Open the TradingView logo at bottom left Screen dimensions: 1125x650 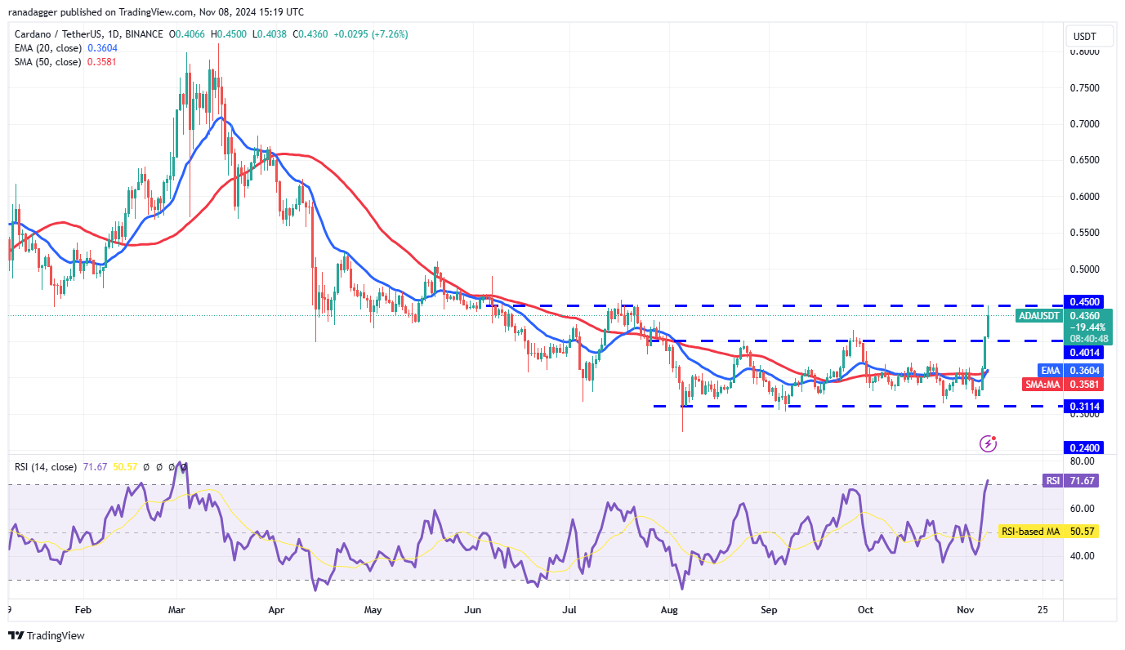pyautogui.click(x=47, y=635)
